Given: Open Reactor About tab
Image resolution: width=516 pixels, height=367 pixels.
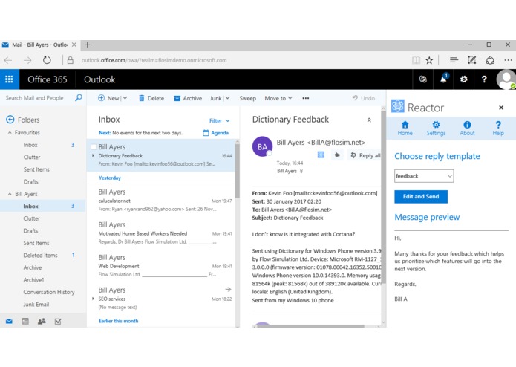Looking at the screenshot, I should click(x=467, y=128).
